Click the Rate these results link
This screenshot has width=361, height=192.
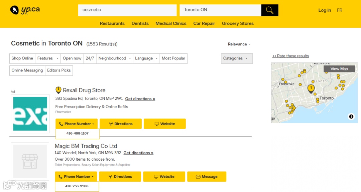tap(290, 56)
